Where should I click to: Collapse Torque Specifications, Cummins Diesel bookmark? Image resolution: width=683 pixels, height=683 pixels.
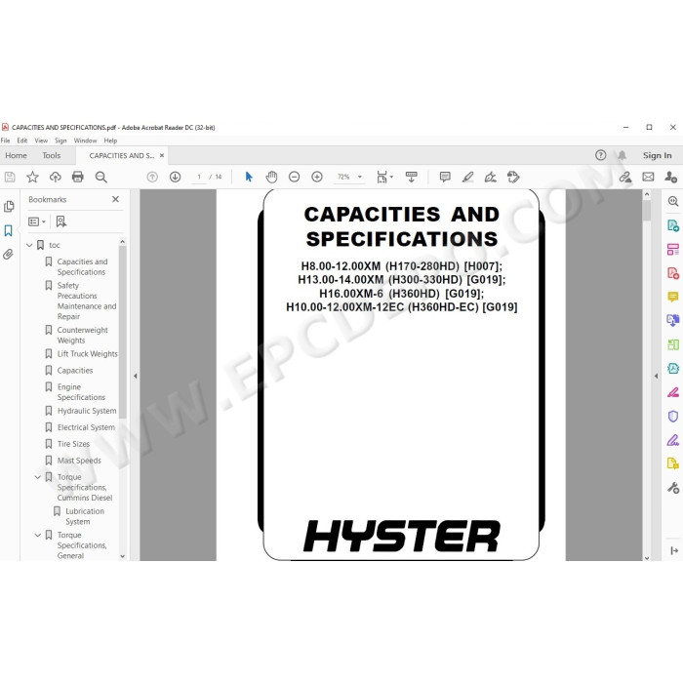37,477
